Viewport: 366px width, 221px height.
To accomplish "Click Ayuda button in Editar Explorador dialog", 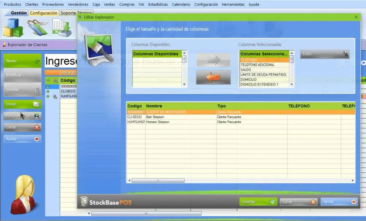I will pyautogui.click(x=339, y=202).
